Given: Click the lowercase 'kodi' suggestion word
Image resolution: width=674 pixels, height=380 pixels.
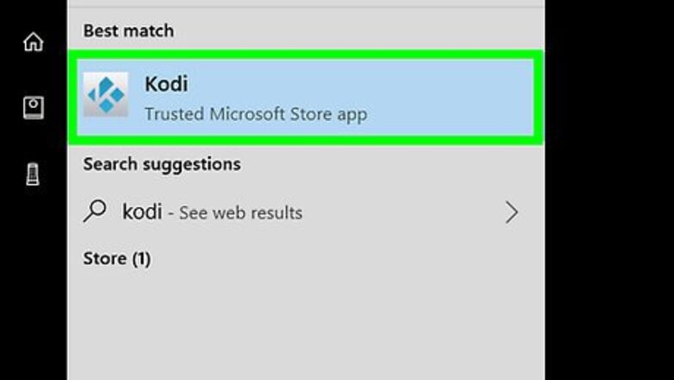Looking at the screenshot, I should click(x=141, y=212).
